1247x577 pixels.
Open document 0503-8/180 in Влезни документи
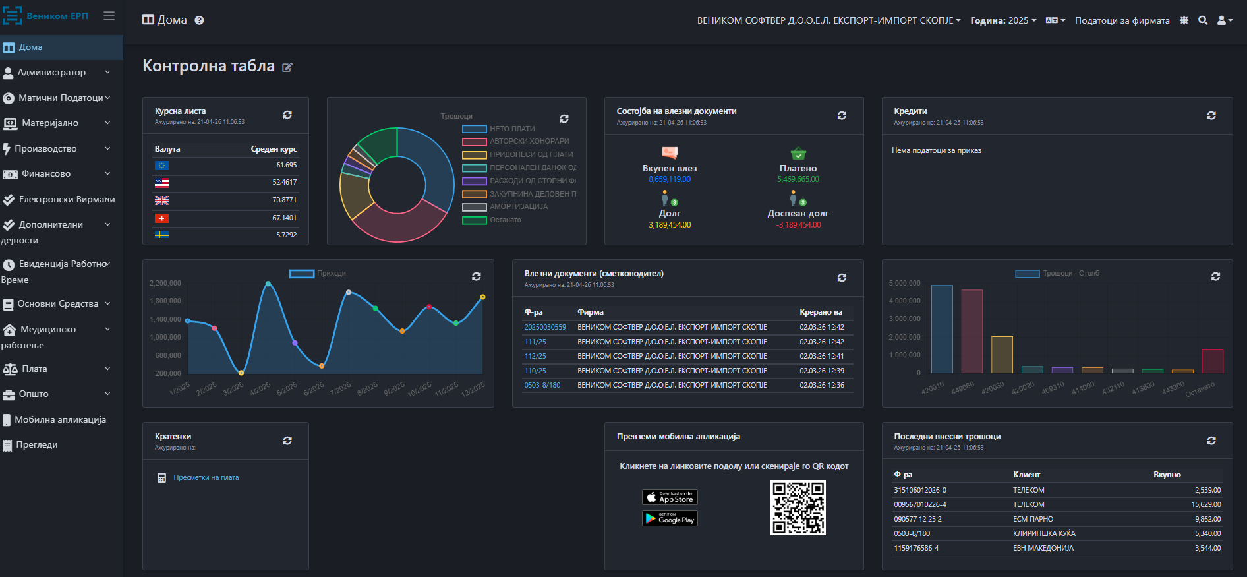(542, 385)
